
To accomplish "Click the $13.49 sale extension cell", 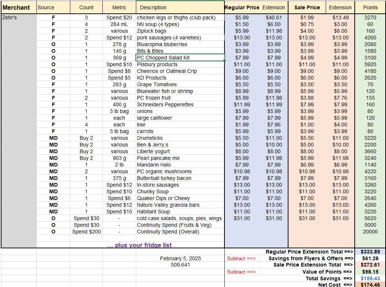I will [x=340, y=17].
